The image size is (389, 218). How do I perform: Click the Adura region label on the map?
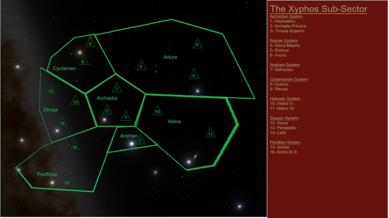[170, 57]
